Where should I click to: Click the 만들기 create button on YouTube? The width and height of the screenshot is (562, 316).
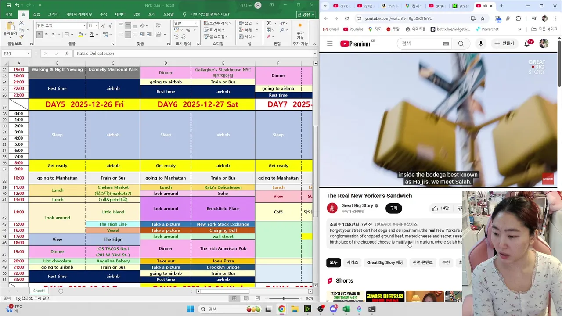(504, 43)
